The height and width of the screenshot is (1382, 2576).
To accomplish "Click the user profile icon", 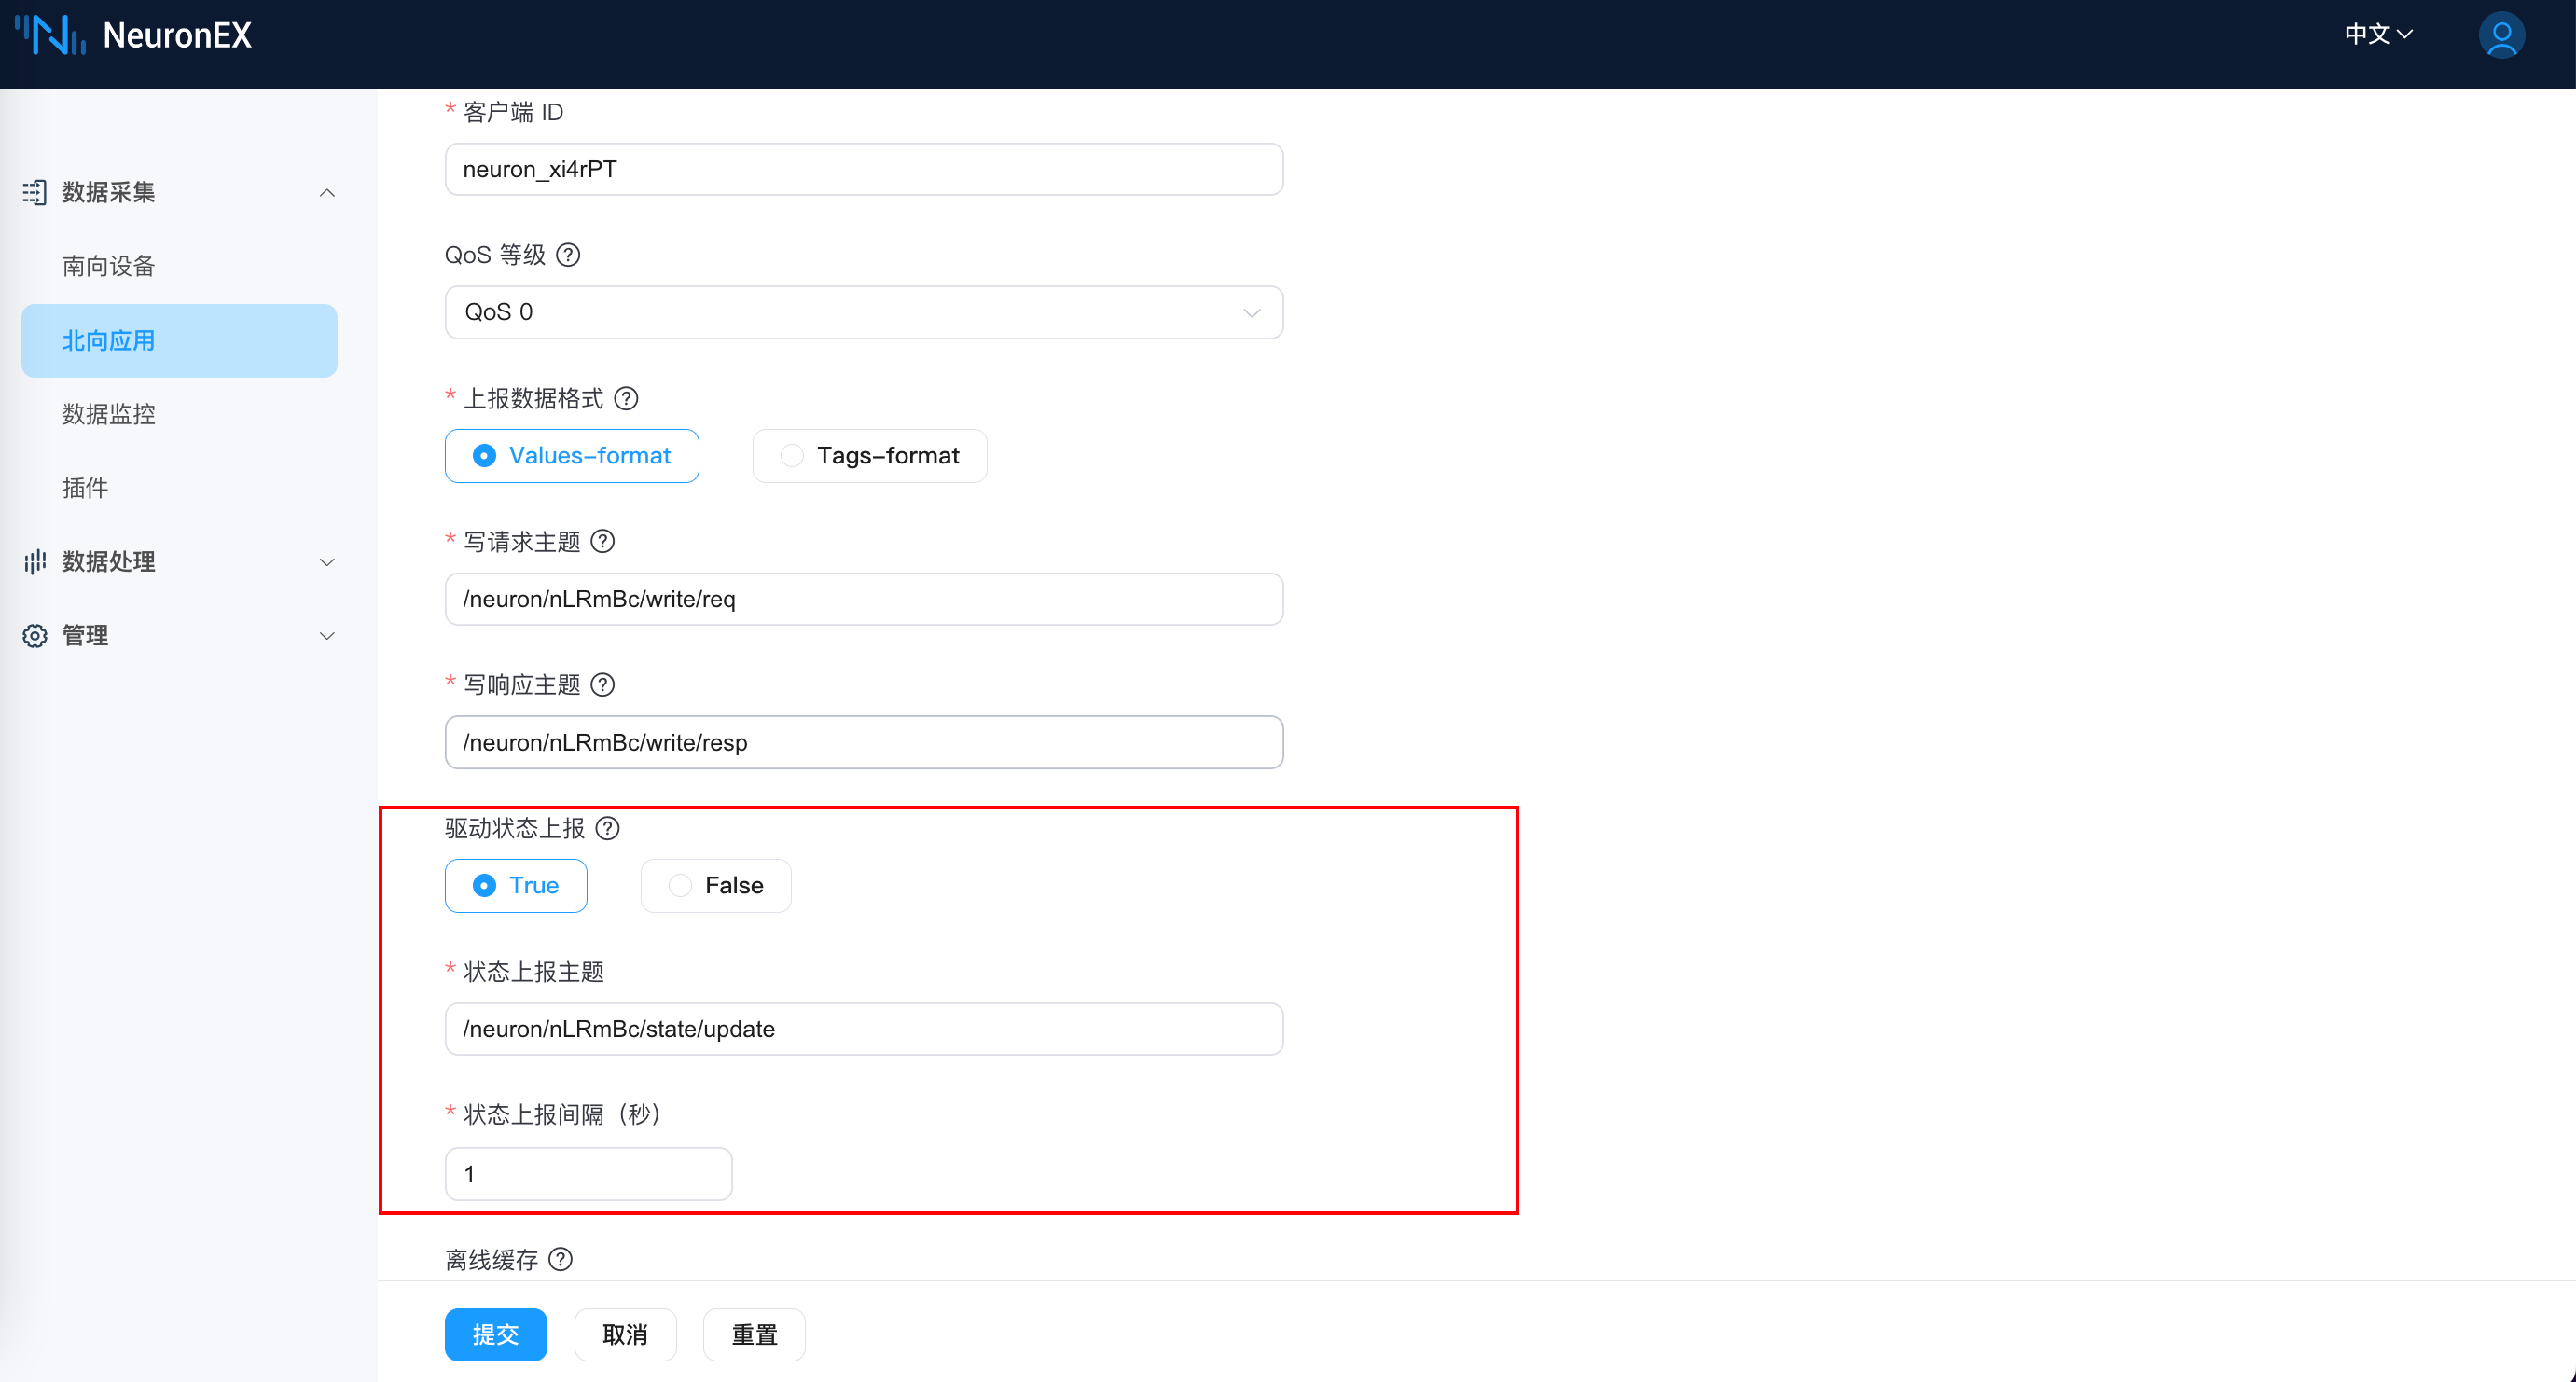I will coord(2502,35).
